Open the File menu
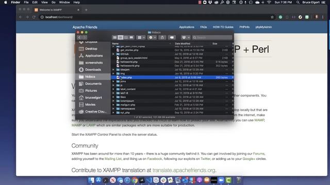Viewport: 330px width, 185px height. [x=26, y=2]
